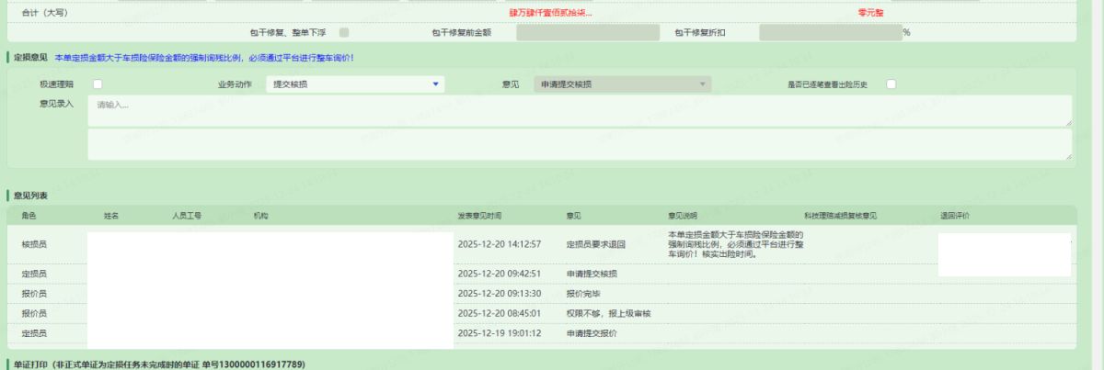Click the 包干修复前金额 field

[x=588, y=33]
